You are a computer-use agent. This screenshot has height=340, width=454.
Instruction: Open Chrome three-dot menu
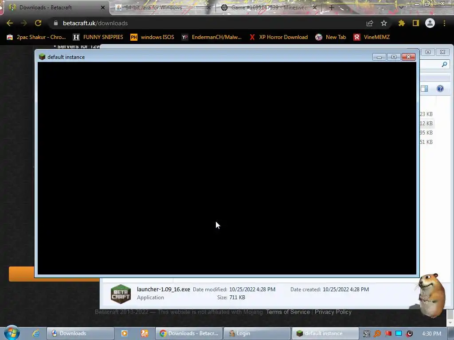pyautogui.click(x=444, y=23)
